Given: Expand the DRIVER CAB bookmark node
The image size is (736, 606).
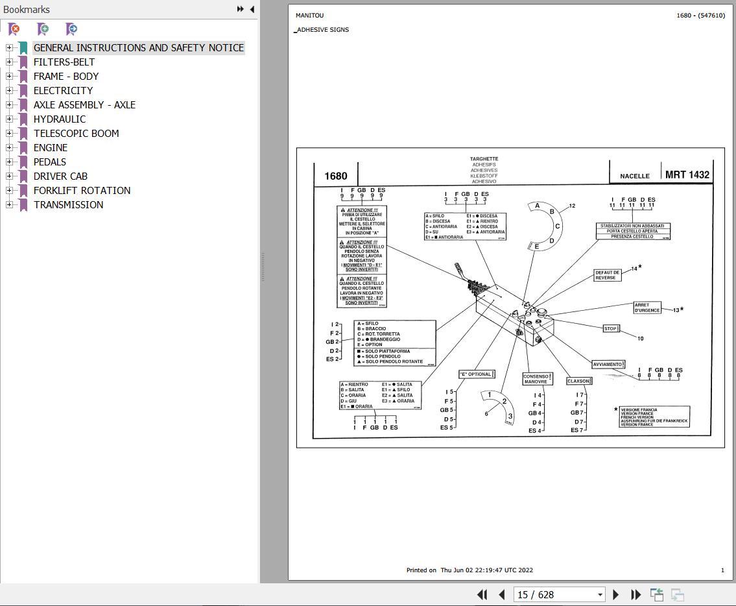Looking at the screenshot, I should [x=9, y=176].
